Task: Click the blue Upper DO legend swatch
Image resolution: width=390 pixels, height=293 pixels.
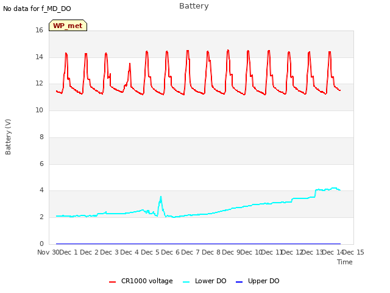Action: (x=239, y=282)
